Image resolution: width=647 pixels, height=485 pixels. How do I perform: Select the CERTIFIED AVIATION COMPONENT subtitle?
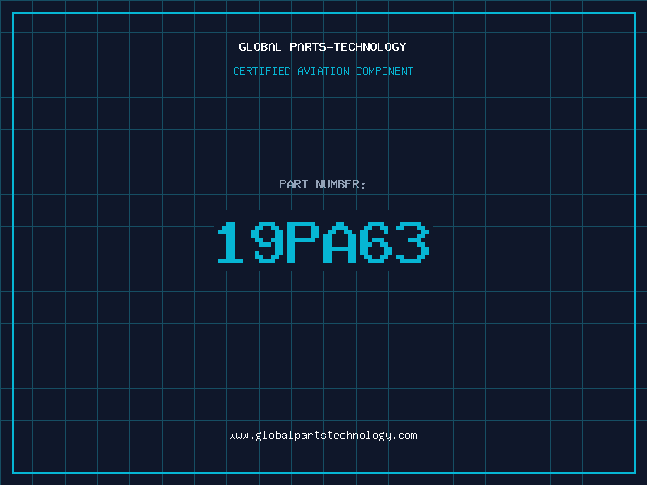[323, 71]
